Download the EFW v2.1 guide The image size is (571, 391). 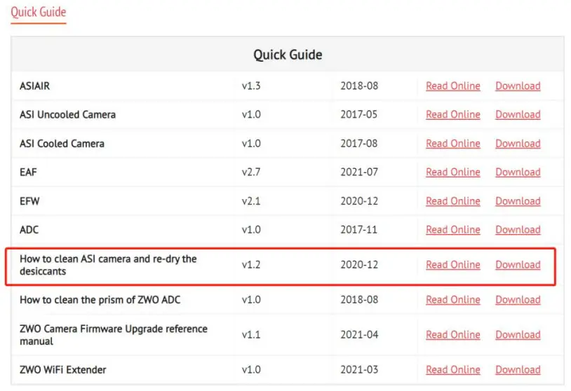point(518,201)
